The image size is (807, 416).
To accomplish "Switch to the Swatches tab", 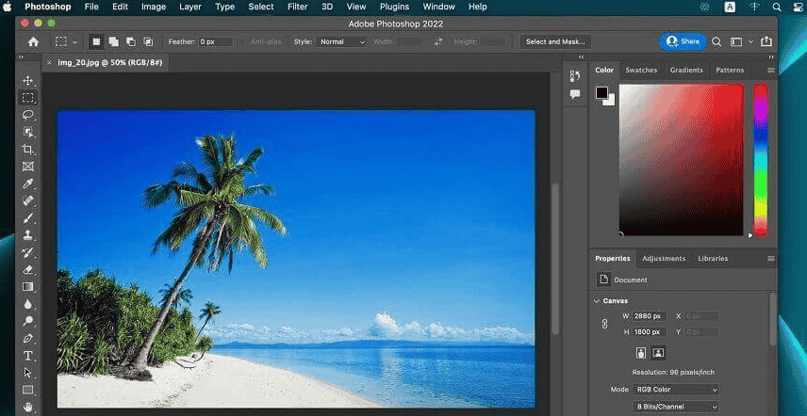I will [x=641, y=71].
